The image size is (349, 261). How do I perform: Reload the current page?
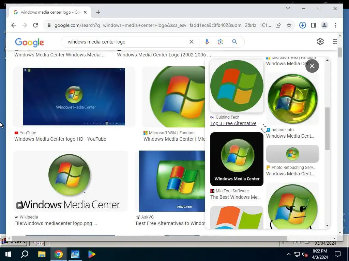pyautogui.click(x=35, y=25)
